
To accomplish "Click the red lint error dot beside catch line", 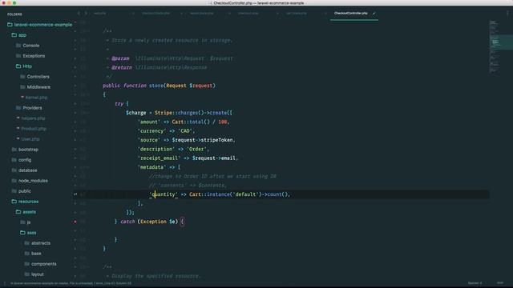I will pos(75,222).
